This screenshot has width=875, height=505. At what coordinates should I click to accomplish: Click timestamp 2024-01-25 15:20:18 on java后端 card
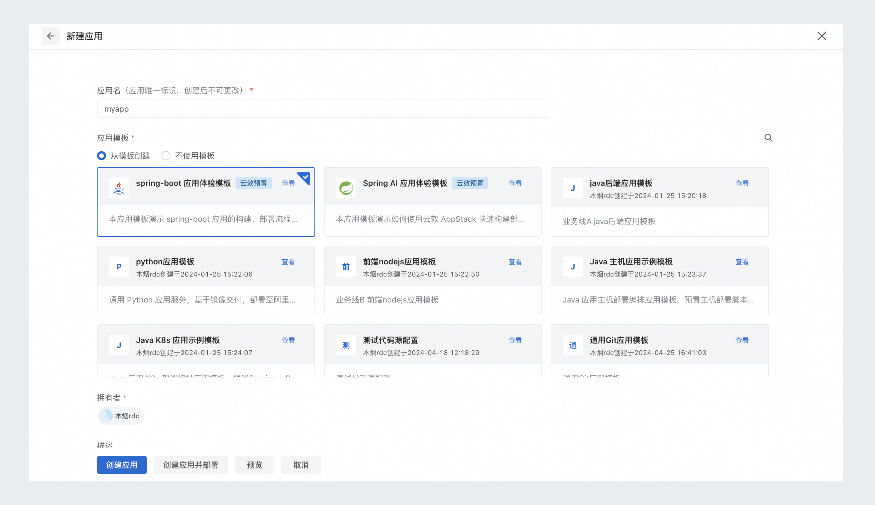click(x=670, y=196)
